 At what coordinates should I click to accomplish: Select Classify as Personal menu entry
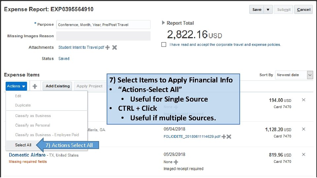pyautogui.click(x=33, y=125)
